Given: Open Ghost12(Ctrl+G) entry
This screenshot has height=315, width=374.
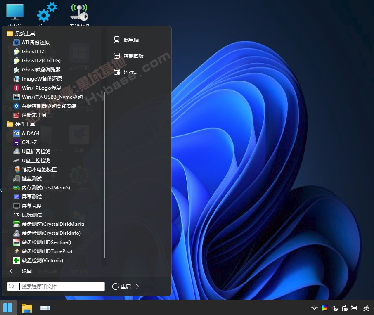Looking at the screenshot, I should tap(37, 61).
